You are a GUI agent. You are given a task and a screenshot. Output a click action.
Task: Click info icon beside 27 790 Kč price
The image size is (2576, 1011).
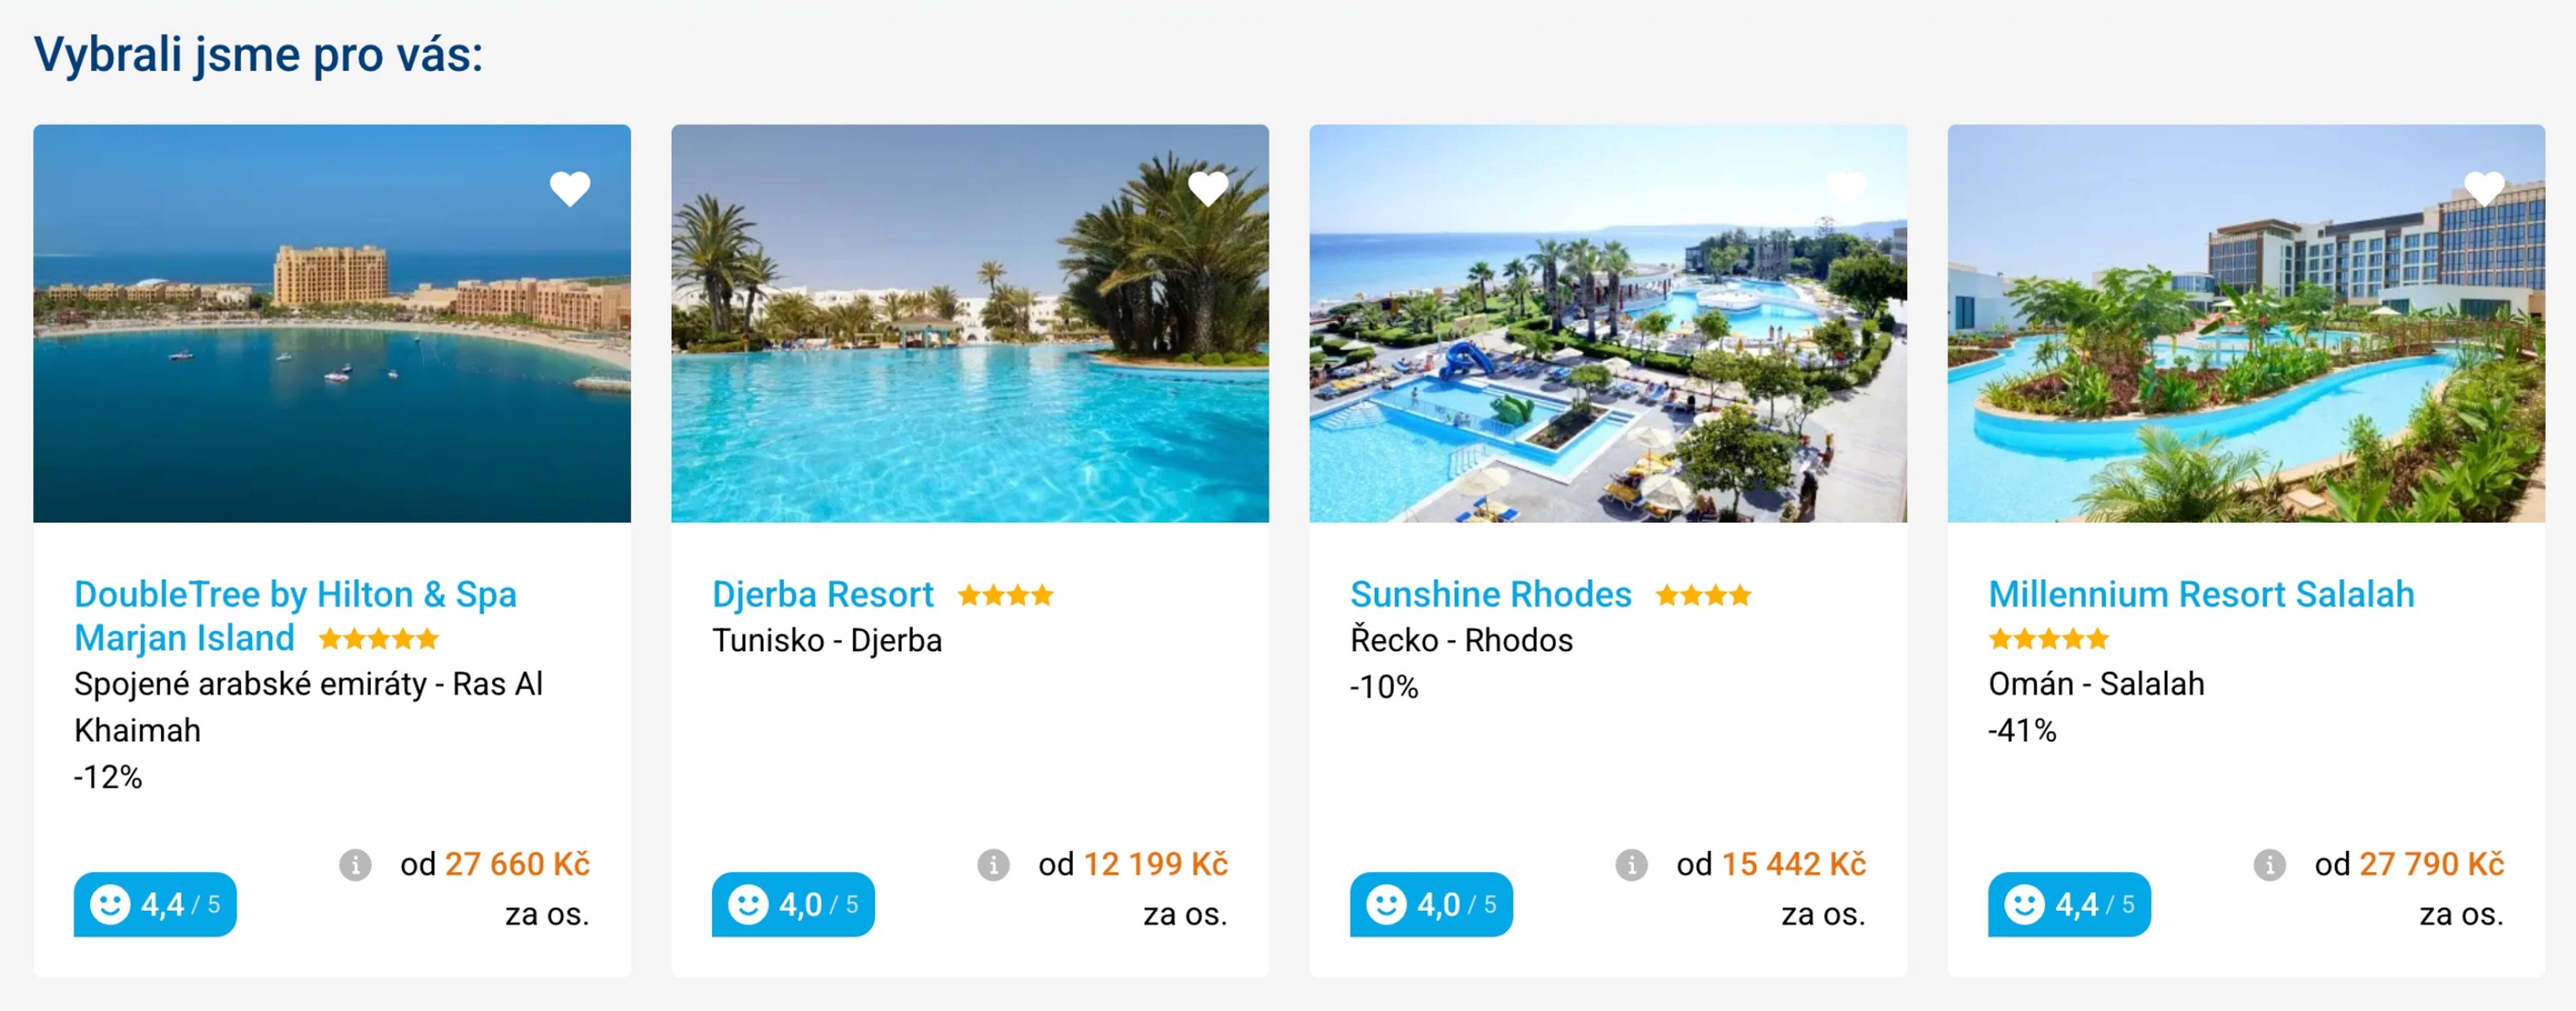coord(2269,864)
